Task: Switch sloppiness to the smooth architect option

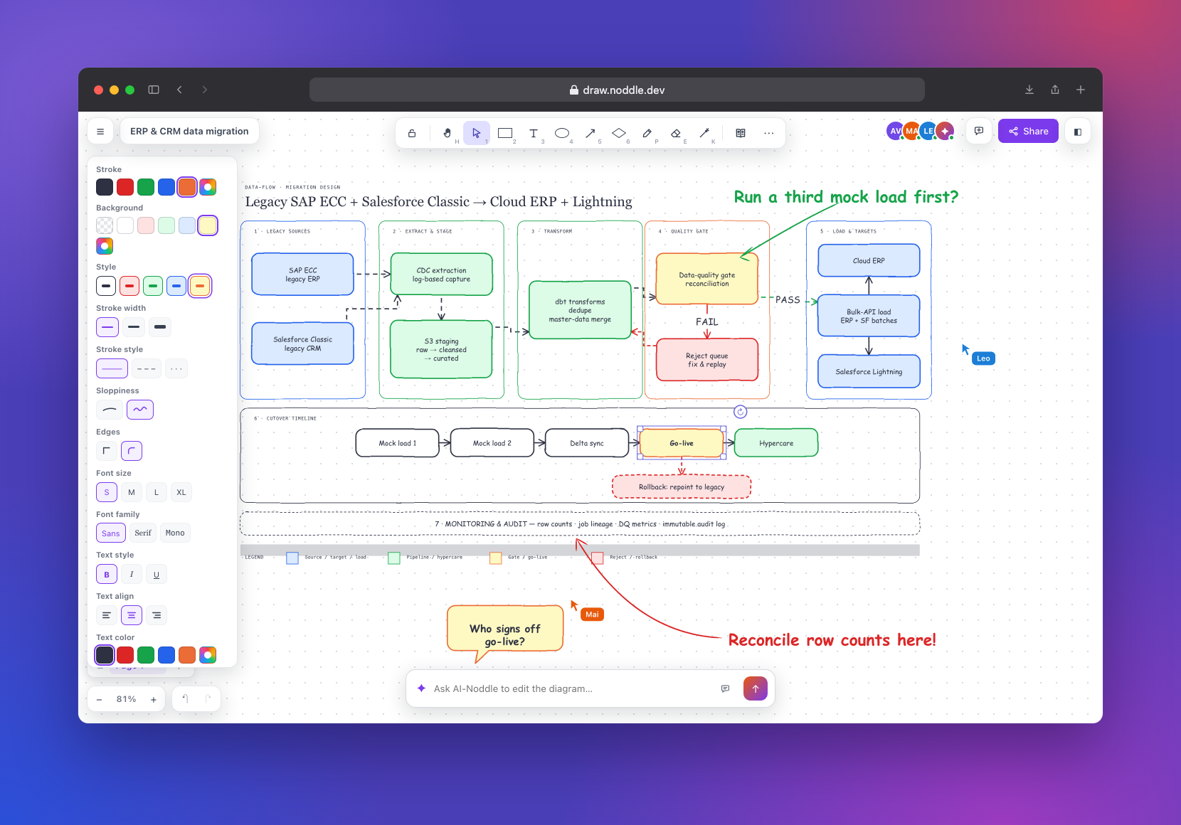Action: [110, 410]
